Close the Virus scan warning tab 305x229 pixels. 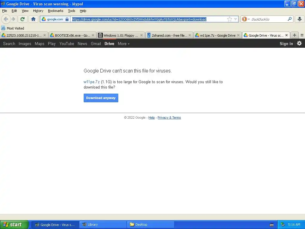[x=287, y=35]
